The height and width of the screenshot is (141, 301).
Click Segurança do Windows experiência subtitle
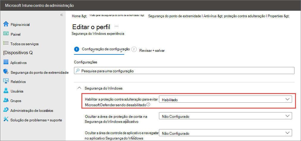98,34
